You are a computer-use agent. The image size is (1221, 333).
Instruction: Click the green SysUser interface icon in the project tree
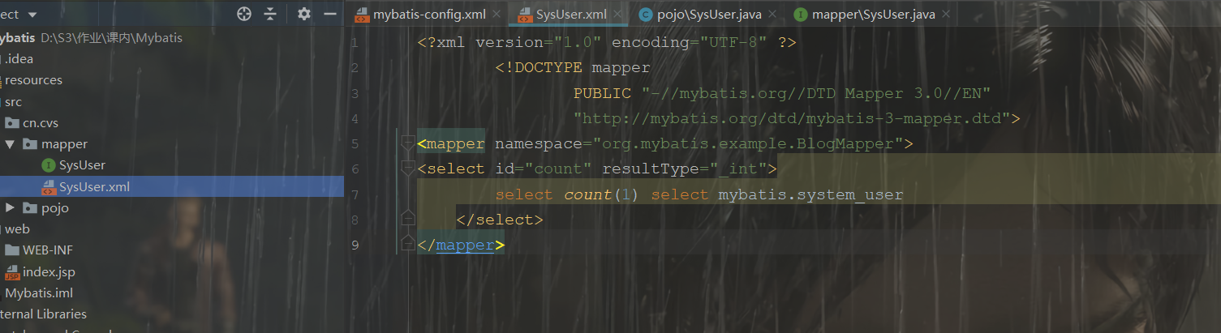pyautogui.click(x=48, y=165)
